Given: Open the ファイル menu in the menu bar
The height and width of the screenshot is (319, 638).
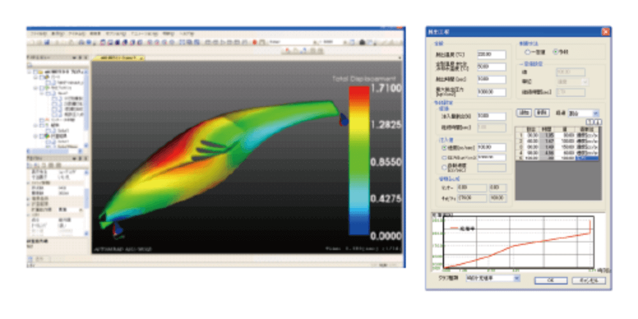Looking at the screenshot, I should click(x=38, y=33).
